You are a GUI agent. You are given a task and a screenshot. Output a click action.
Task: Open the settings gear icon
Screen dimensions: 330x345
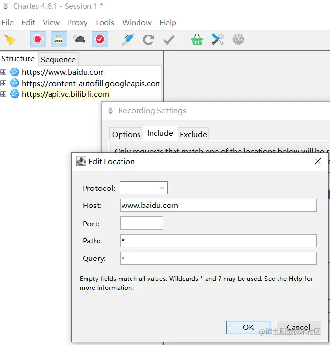(238, 39)
